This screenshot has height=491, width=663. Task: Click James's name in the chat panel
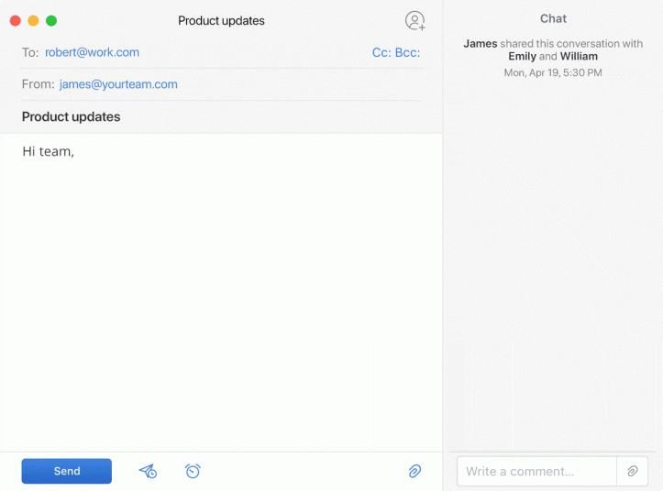click(x=480, y=43)
